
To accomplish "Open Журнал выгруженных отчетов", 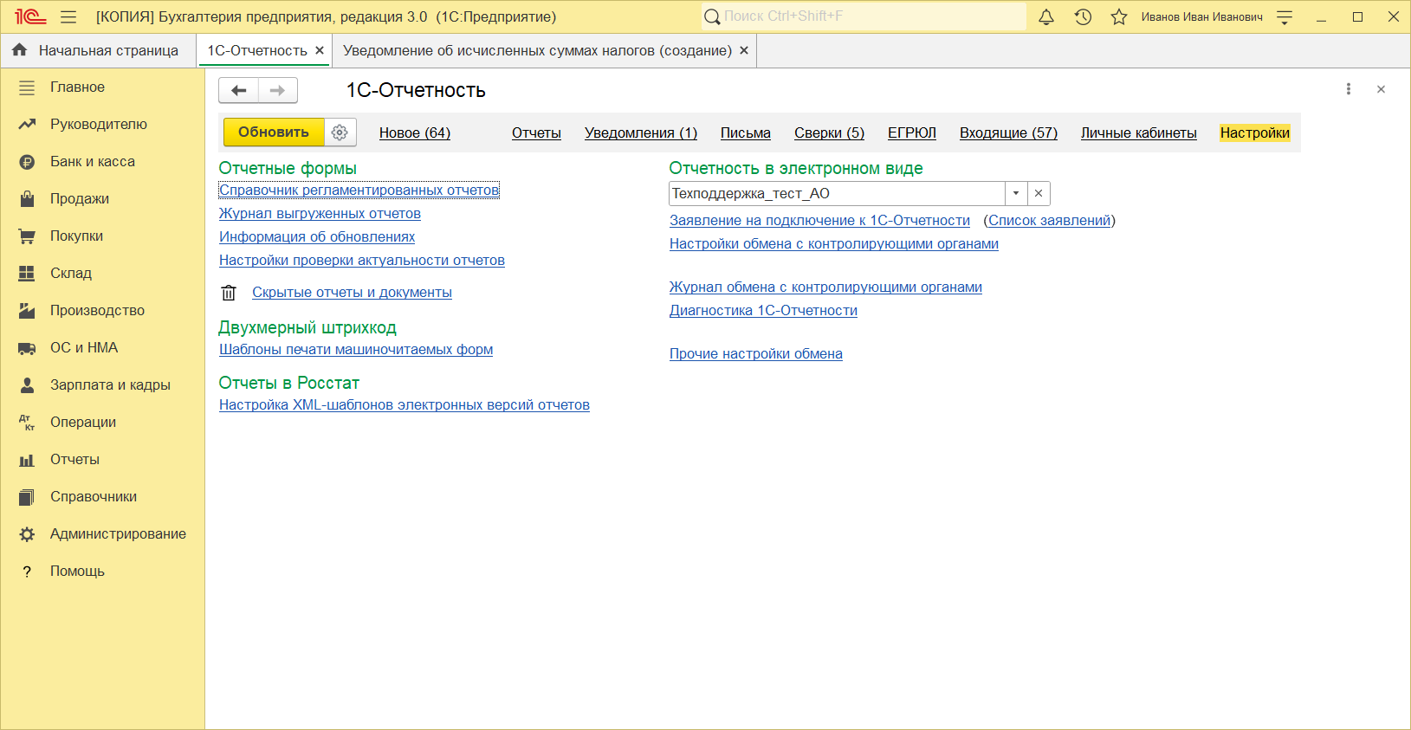I will 320,214.
